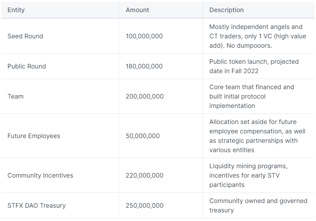Screen dimensions: 316x221
Task: Click the 'Liquidity mining programs' description
Action: point(248,175)
